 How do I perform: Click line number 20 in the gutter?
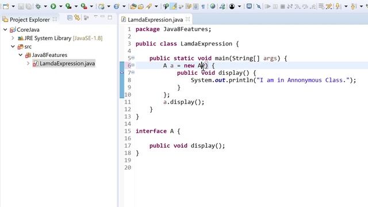(x=128, y=167)
